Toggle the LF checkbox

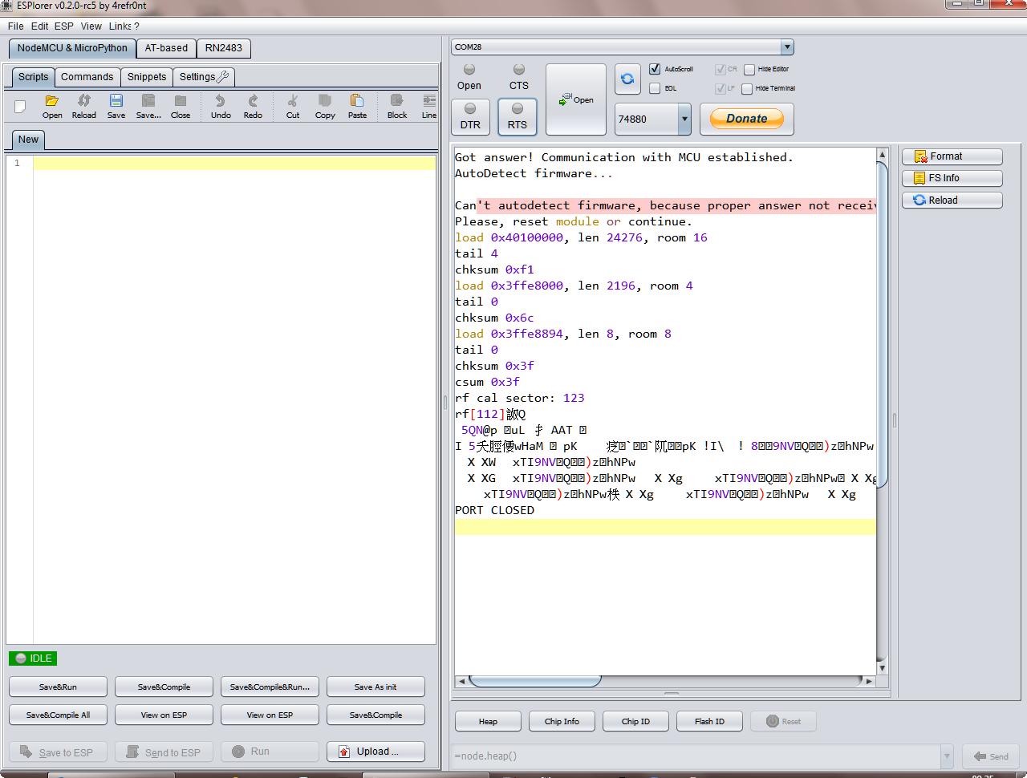pos(720,89)
